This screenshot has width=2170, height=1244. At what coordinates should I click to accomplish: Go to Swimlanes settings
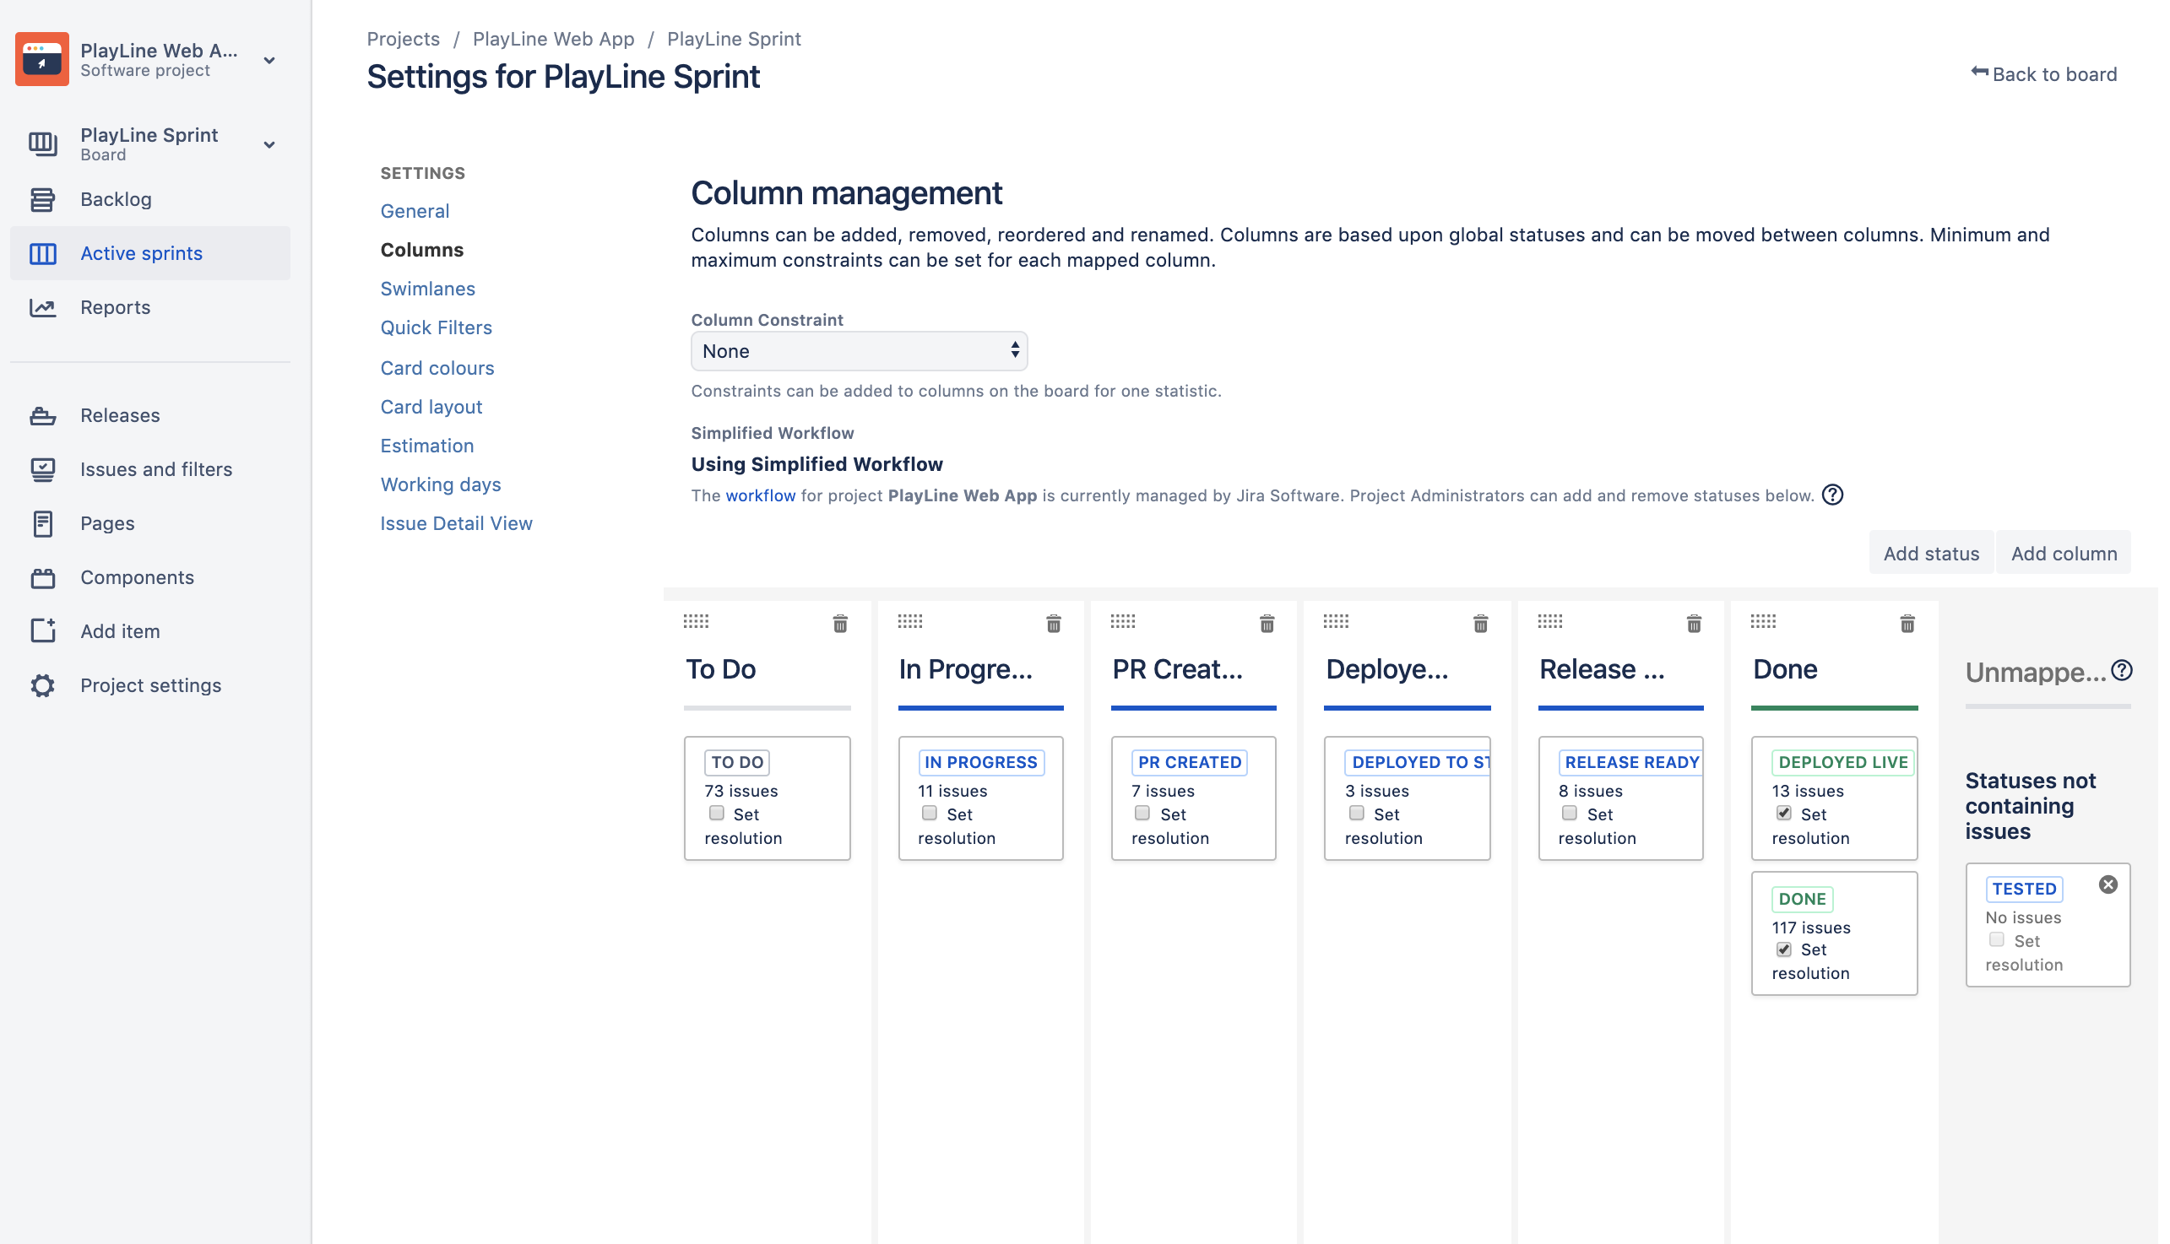pos(427,289)
